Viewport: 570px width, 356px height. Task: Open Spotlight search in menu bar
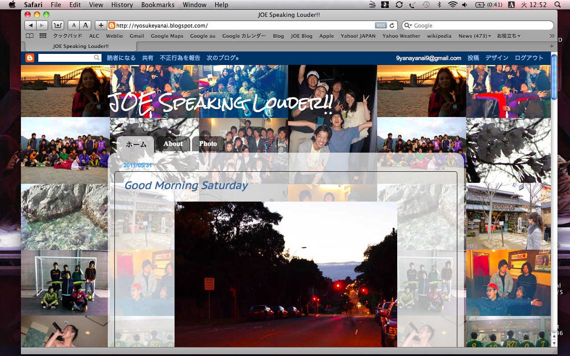pyautogui.click(x=558, y=4)
